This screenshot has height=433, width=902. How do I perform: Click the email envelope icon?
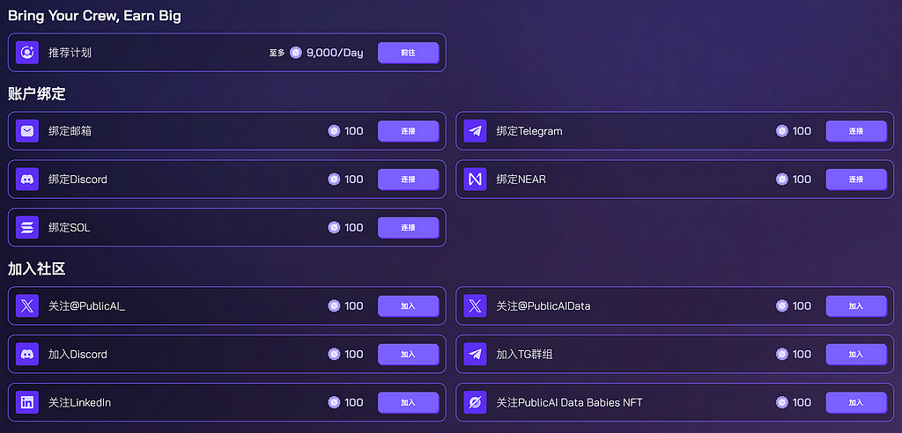[27, 131]
